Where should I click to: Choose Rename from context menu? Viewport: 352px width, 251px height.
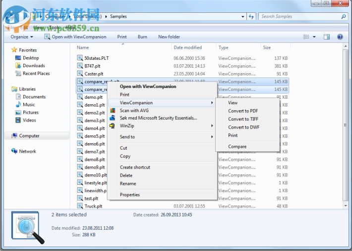[x=128, y=183]
